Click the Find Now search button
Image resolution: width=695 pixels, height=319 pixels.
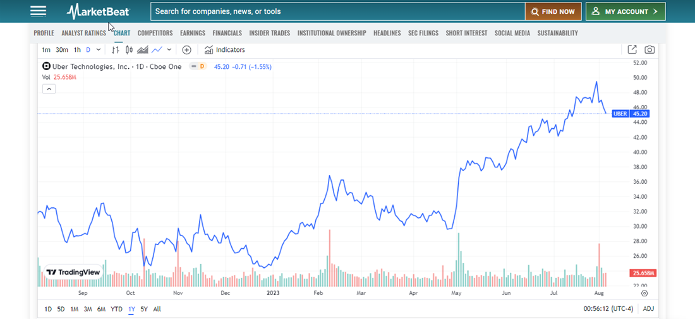pos(553,11)
